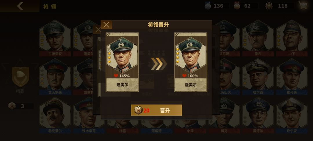Screen dimensions: 313x141
Task: Select the promoted 隆美尔 160% card
Action: [x=191, y=62]
